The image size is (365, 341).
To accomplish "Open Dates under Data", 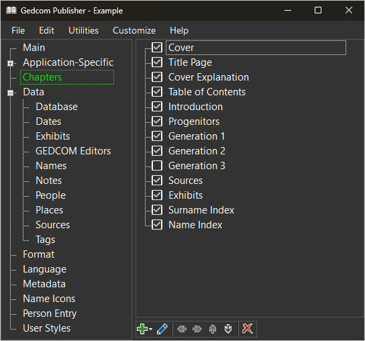I will (48, 121).
